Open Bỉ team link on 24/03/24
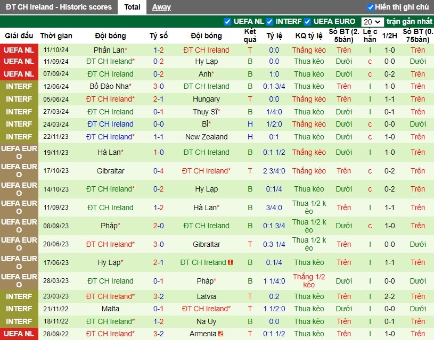 207,124
